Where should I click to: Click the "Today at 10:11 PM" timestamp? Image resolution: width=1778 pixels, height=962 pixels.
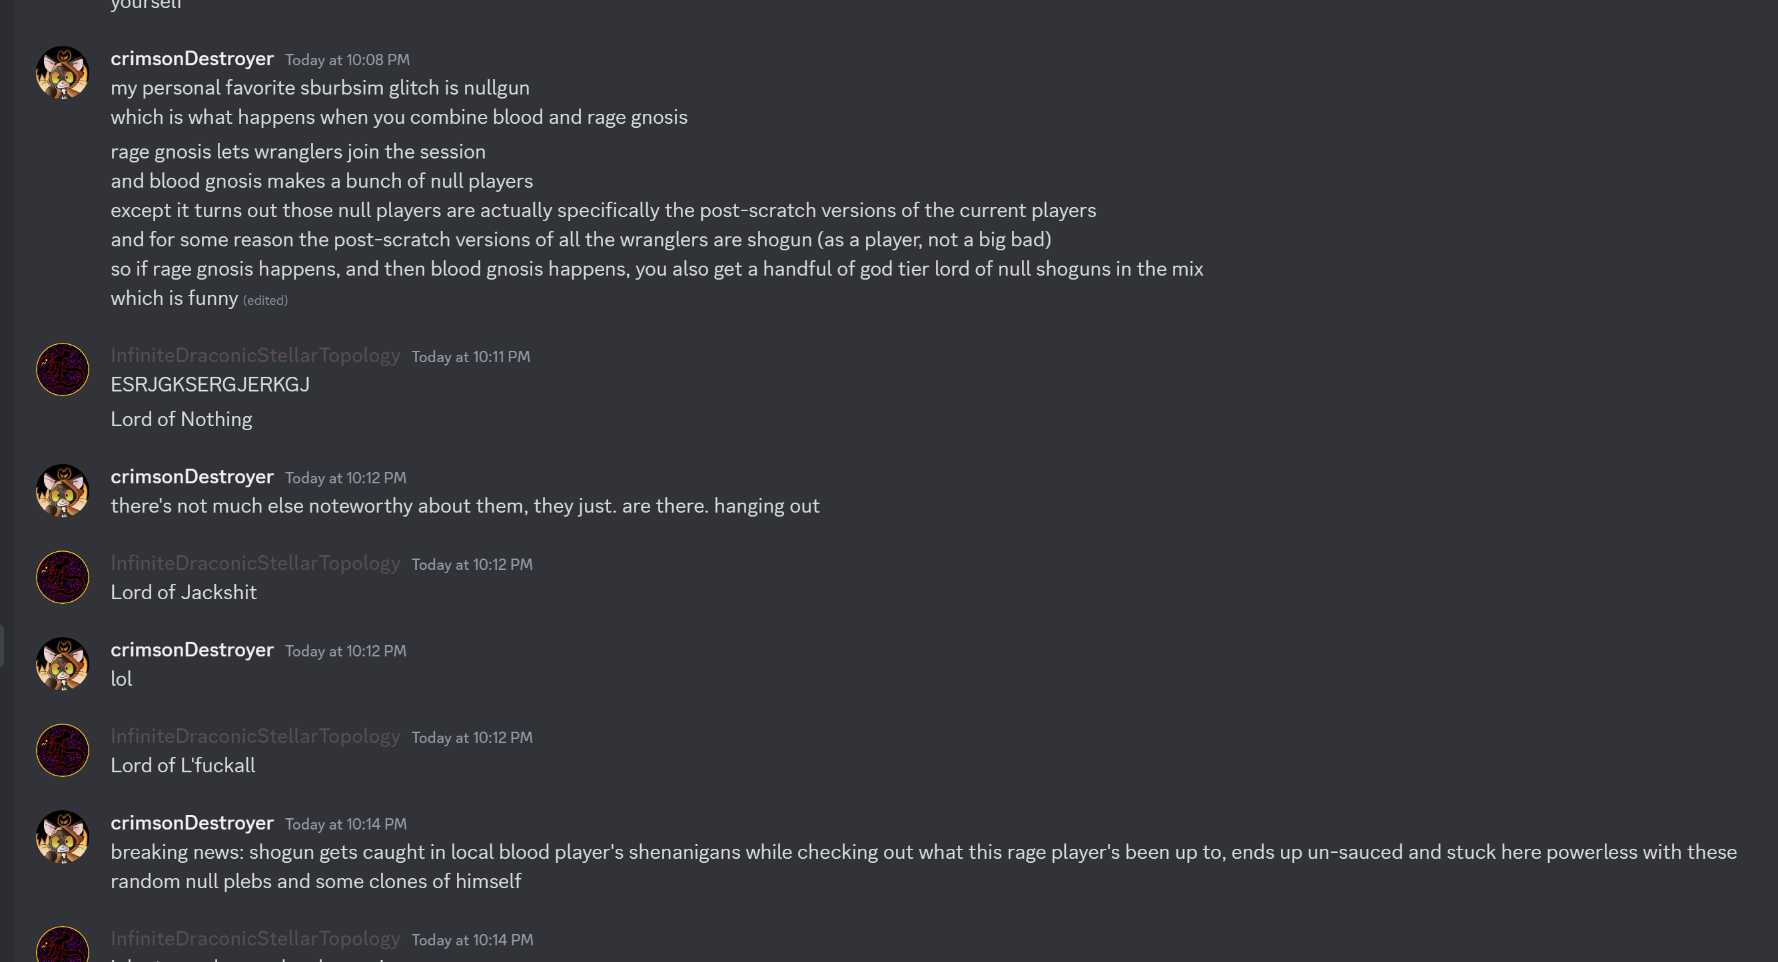point(471,358)
